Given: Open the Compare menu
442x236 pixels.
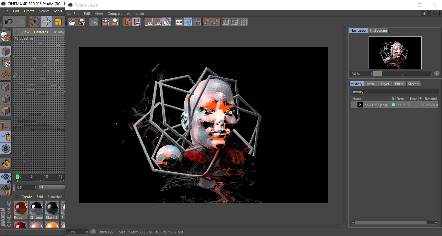Looking at the screenshot, I should [115, 14].
